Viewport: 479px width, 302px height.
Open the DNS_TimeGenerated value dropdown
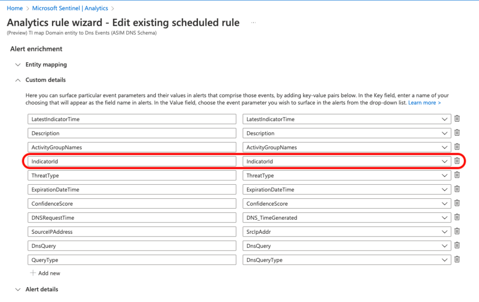click(x=347, y=217)
